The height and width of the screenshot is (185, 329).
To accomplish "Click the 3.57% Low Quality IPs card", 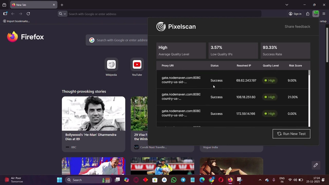I will tap(233, 51).
